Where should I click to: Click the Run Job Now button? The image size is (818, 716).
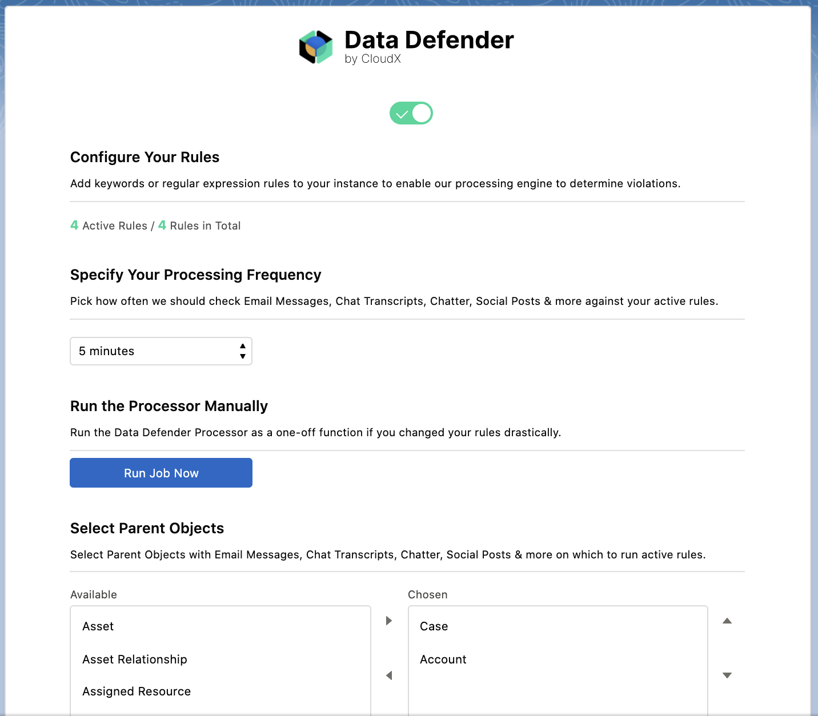(161, 473)
